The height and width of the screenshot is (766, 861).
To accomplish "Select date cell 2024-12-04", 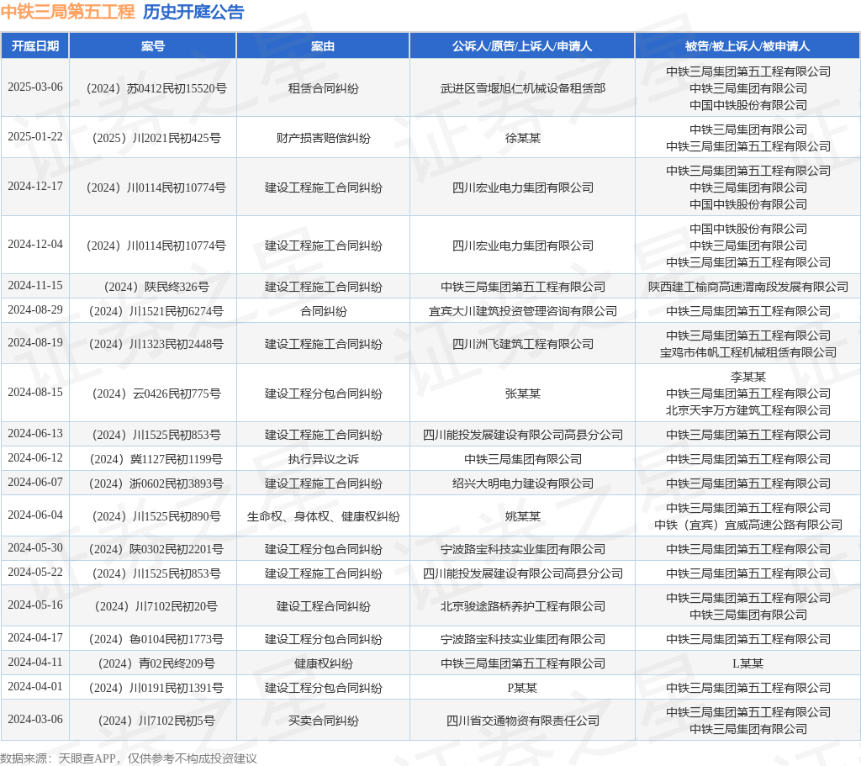I will click(35, 245).
